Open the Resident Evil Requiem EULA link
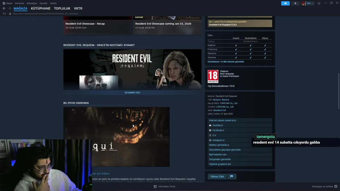 tap(223, 25)
